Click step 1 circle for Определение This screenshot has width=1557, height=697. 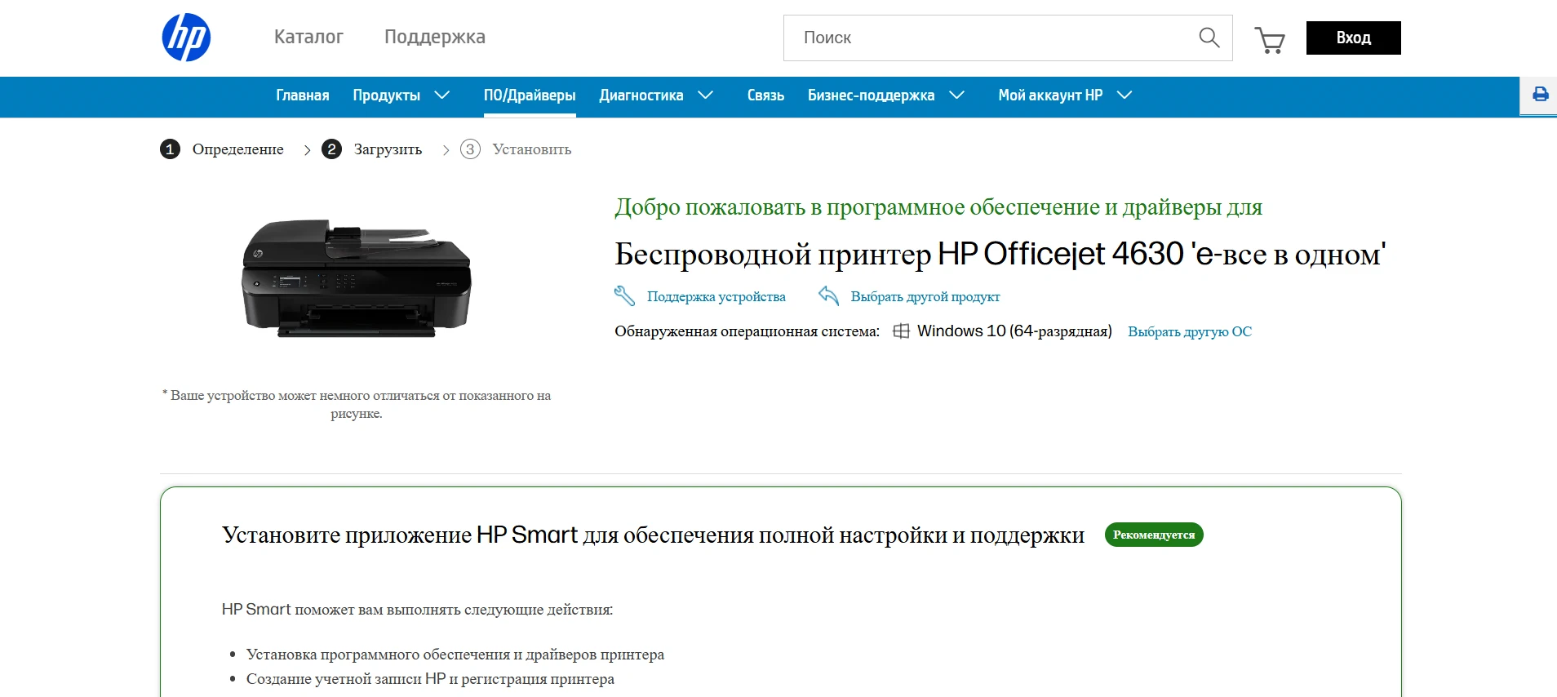point(170,149)
